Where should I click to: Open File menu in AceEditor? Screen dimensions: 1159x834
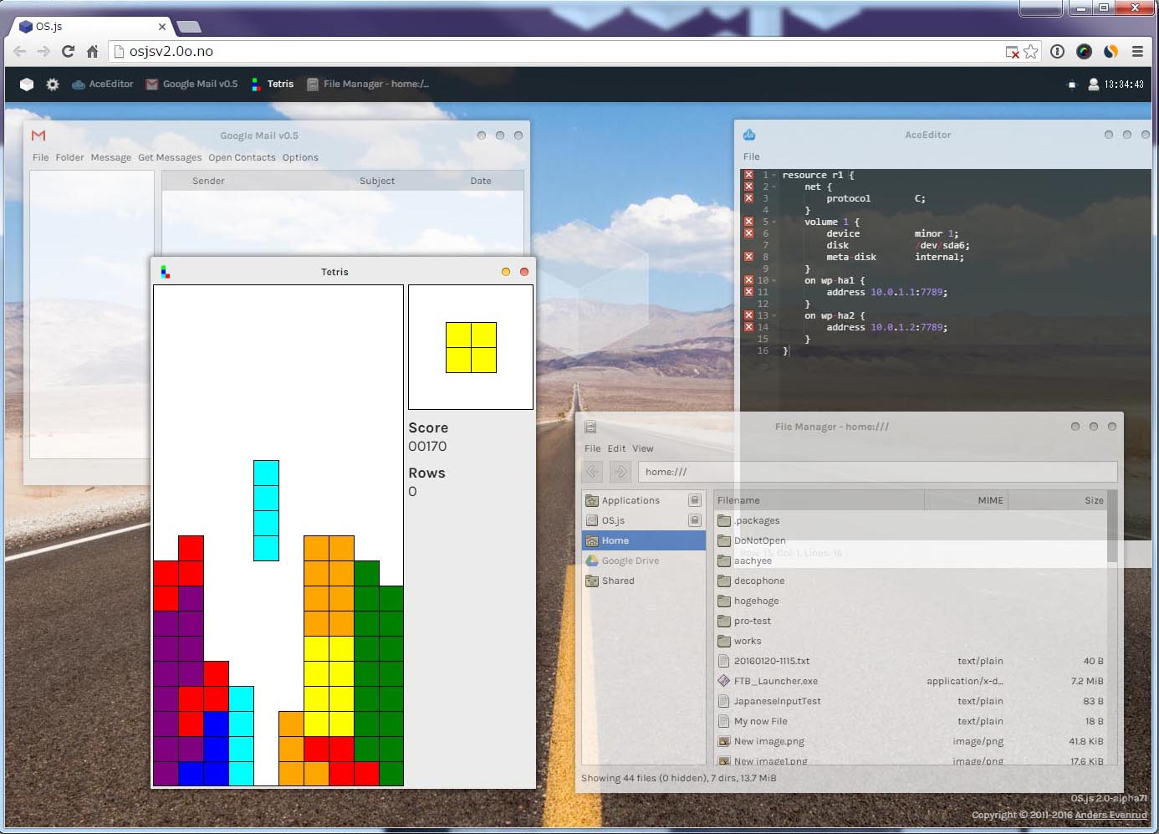pos(751,156)
